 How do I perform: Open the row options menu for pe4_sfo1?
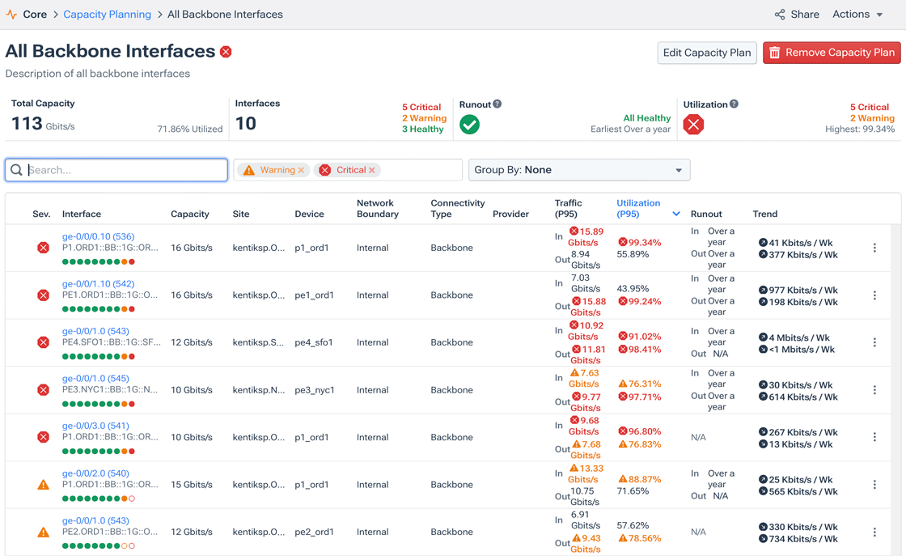[874, 342]
